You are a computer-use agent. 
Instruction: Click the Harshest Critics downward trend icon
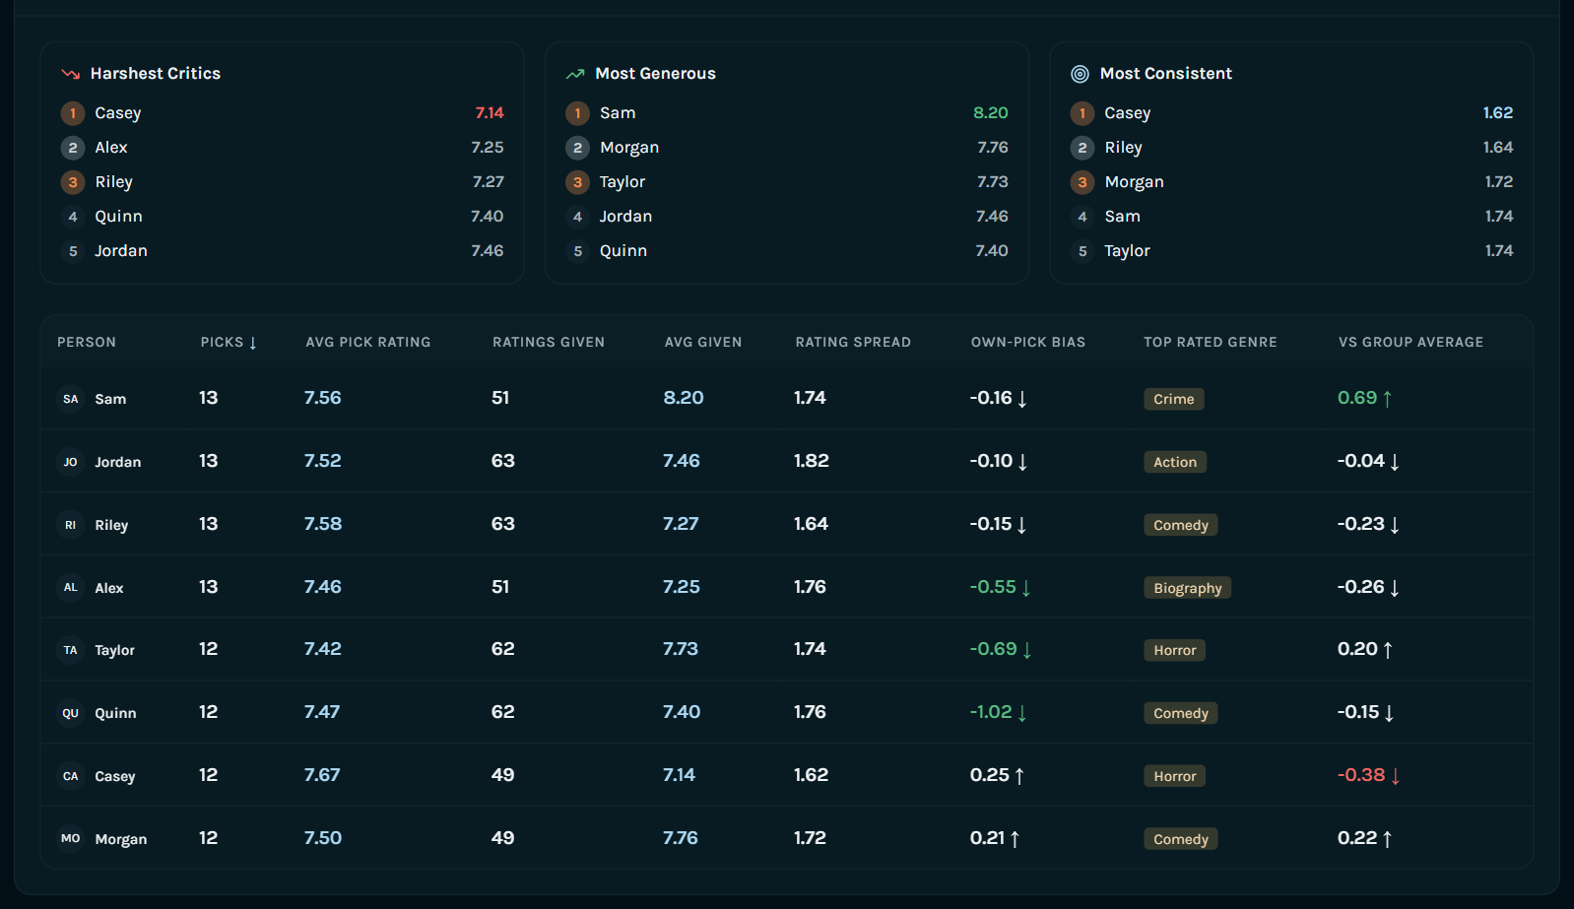(x=70, y=74)
